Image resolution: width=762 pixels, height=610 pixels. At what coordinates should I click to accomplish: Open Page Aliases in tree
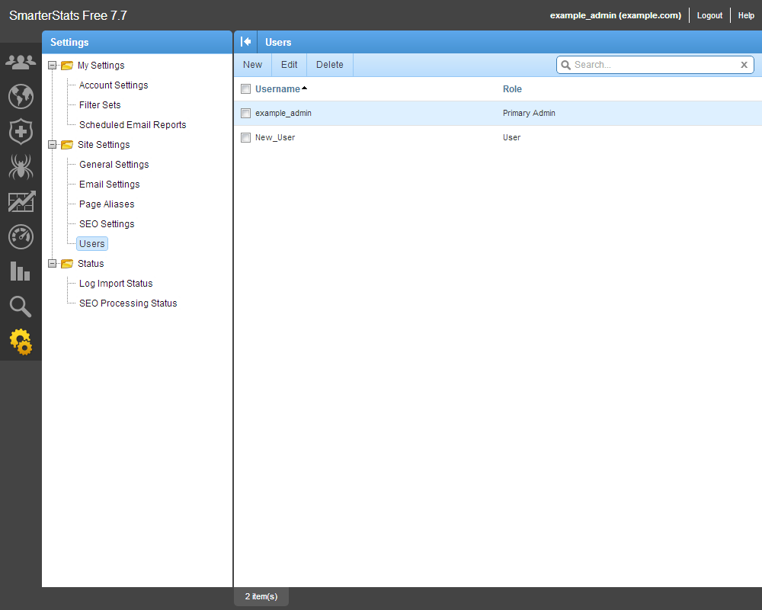tap(107, 204)
